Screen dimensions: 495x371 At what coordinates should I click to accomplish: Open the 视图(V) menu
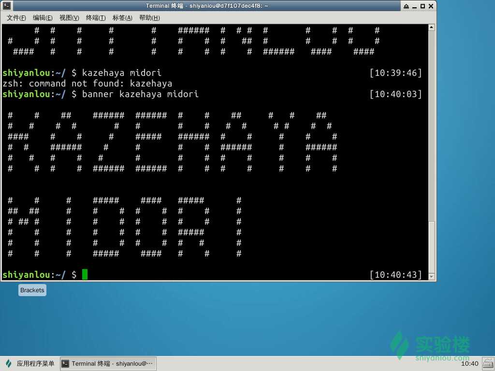(69, 18)
